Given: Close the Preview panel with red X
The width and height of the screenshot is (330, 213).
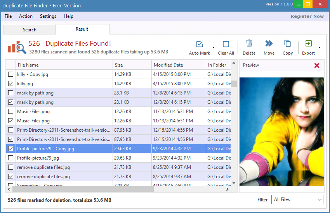Looking at the screenshot, I should pyautogui.click(x=316, y=65).
